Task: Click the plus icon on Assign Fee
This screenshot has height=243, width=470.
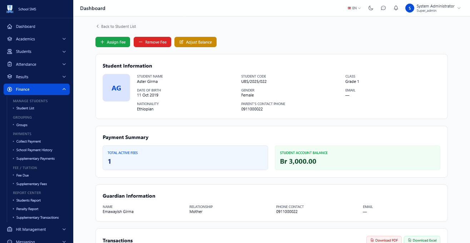Action: (102, 42)
